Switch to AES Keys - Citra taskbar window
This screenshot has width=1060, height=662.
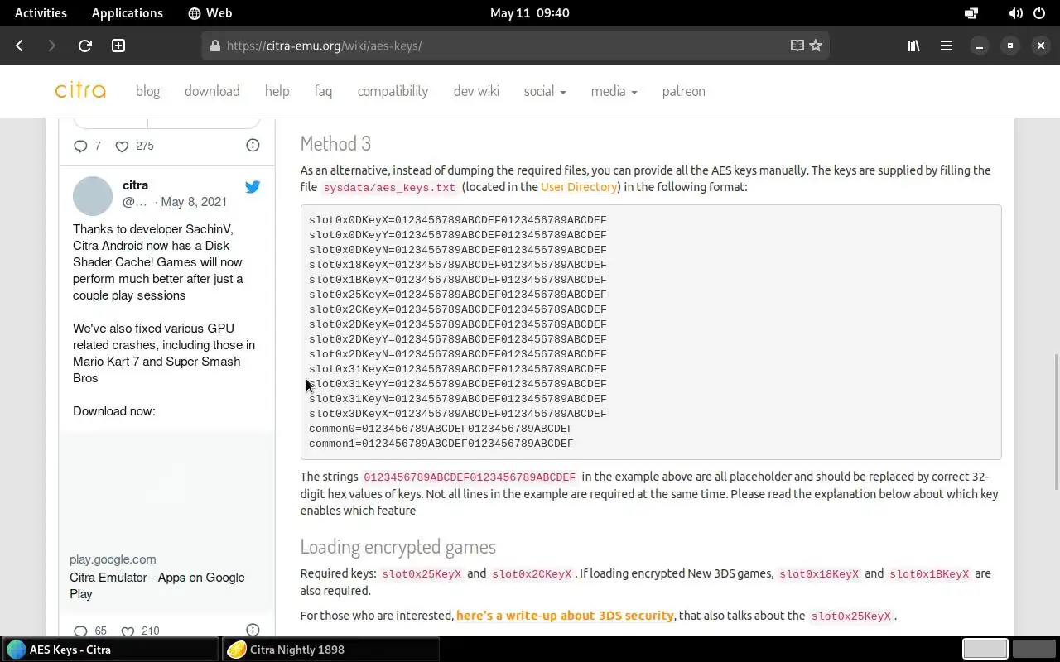tap(109, 650)
